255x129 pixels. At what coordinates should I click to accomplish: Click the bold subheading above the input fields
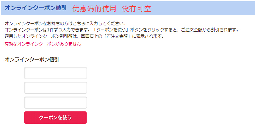[31, 60]
